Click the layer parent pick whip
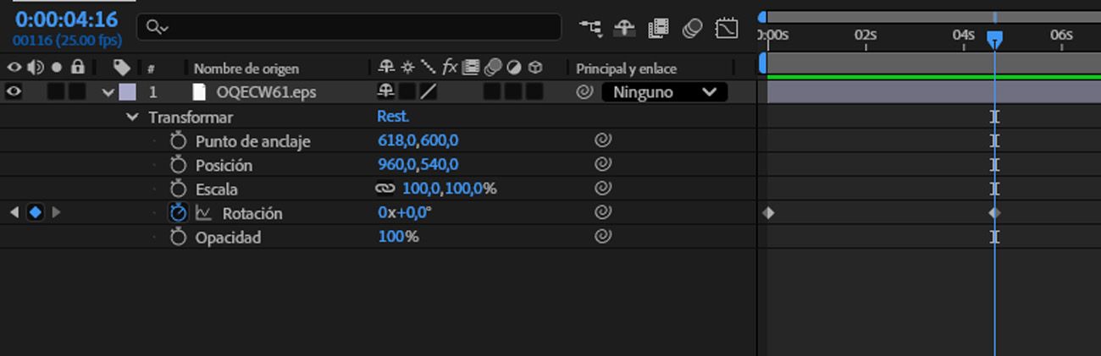 [584, 92]
